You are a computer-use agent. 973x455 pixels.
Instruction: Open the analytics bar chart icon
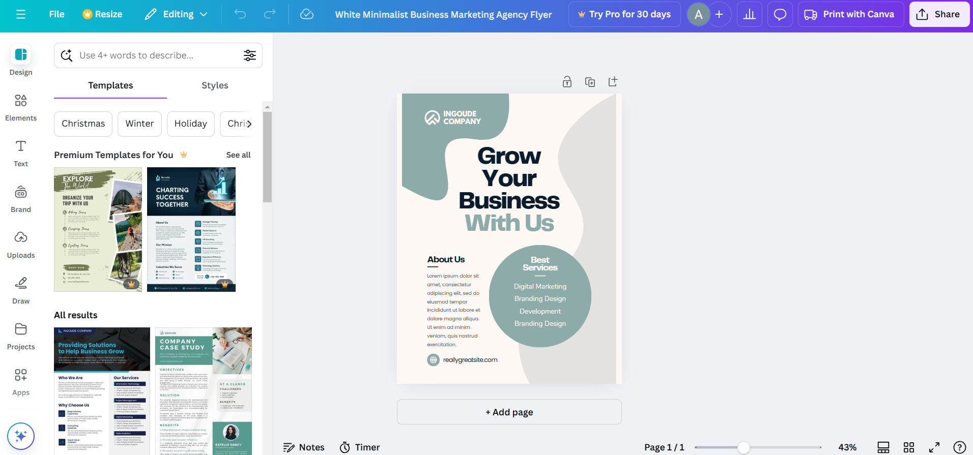click(750, 14)
